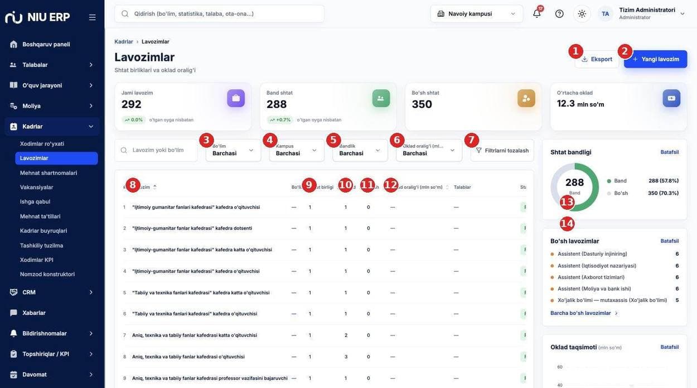This screenshot has height=388, width=697.
Task: Open the notifications bell
Action: [x=537, y=13]
